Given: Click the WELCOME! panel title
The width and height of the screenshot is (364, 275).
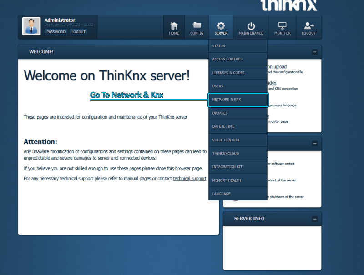Looking at the screenshot, I should coord(41,52).
